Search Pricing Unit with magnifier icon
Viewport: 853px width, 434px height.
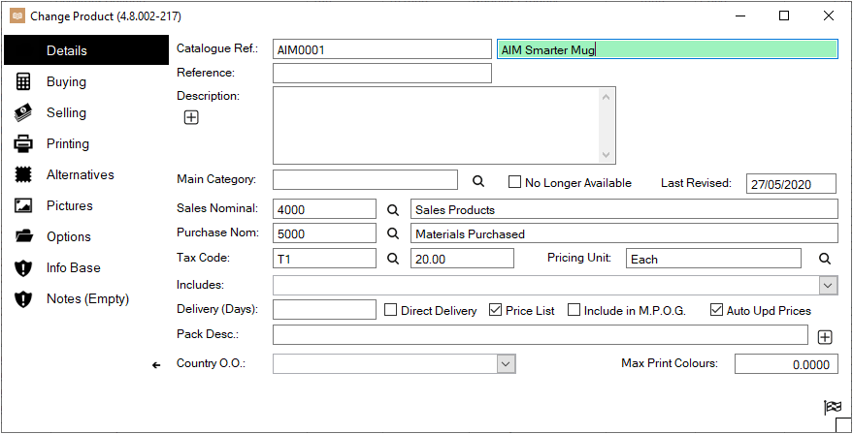pos(825,259)
